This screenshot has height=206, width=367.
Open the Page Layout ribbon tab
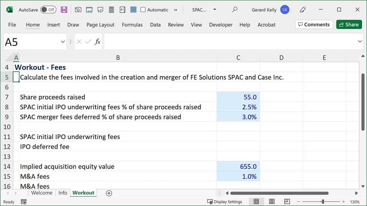100,25
